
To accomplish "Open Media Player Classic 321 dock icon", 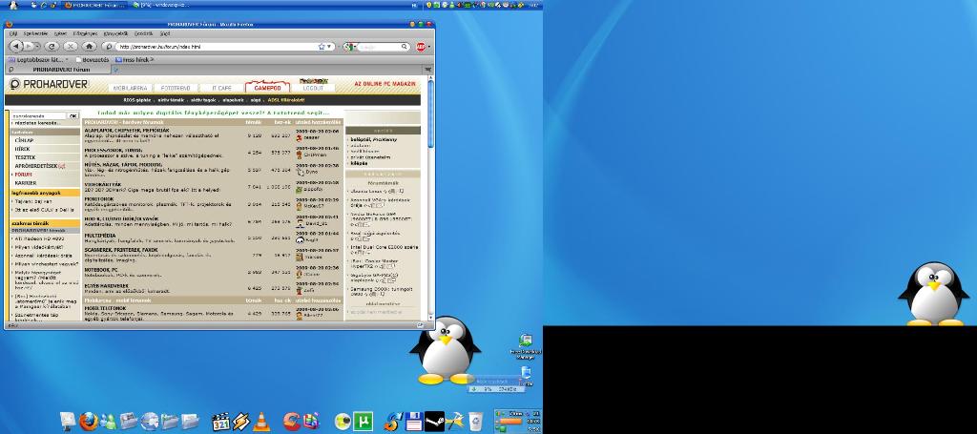I will (x=221, y=422).
